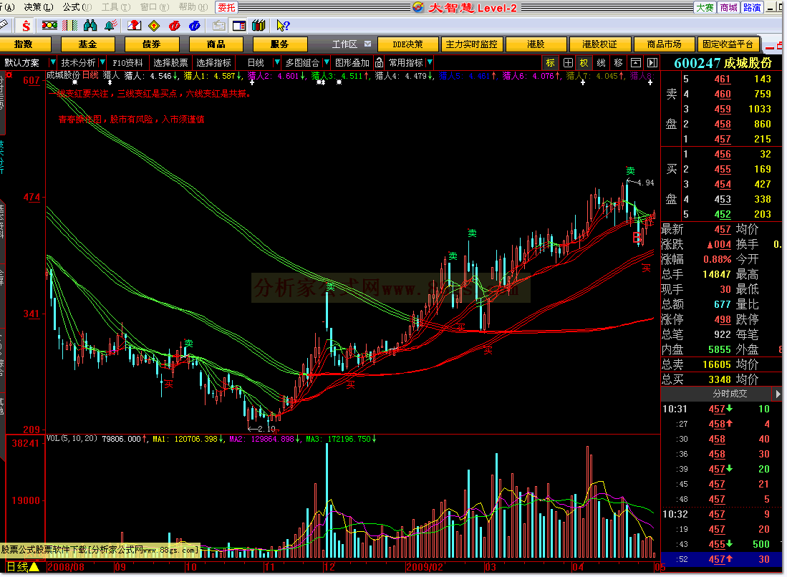
Task: Expand the 常用指标 dropdown arrow
Action: [430, 62]
